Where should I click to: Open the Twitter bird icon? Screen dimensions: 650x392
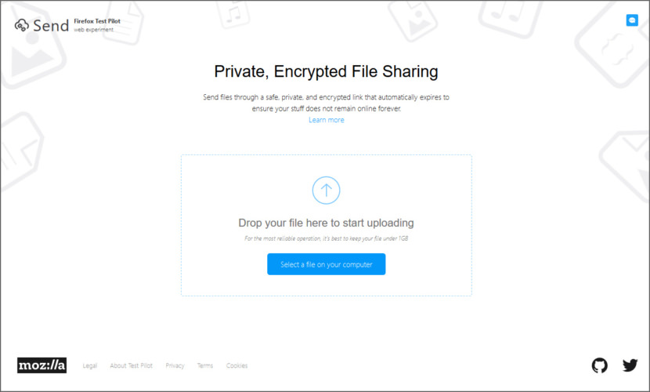[x=630, y=365]
